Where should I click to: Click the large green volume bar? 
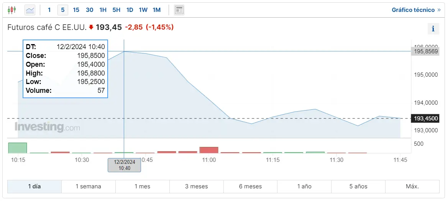pyautogui.click(x=18, y=148)
